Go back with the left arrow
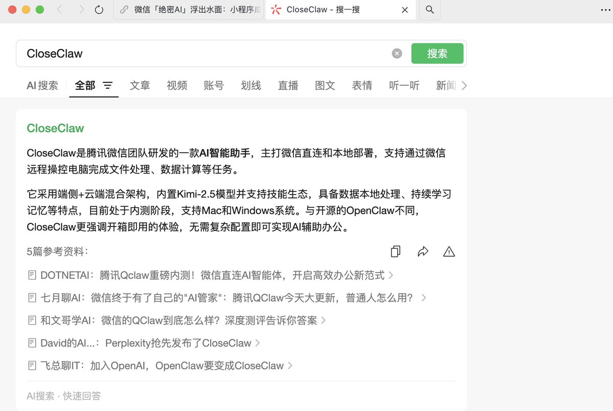This screenshot has width=613, height=411. coord(60,9)
